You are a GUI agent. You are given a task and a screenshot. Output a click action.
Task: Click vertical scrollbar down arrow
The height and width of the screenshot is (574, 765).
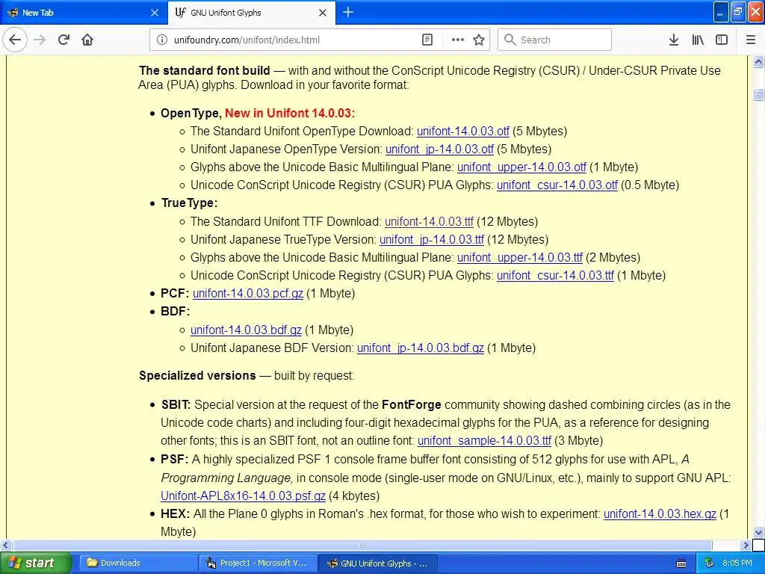(x=759, y=532)
